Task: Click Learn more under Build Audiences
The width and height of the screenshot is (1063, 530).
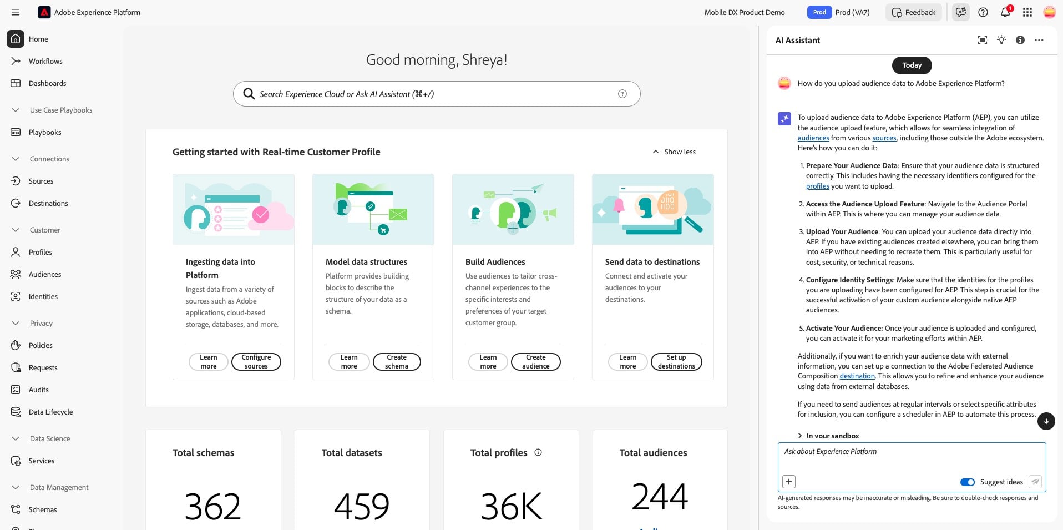Action: (488, 362)
